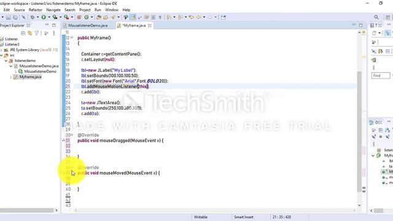Select Myframe.java in Project Explorer

pos(30,77)
